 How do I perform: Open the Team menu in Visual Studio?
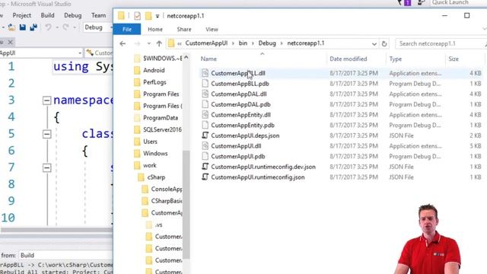point(98,15)
